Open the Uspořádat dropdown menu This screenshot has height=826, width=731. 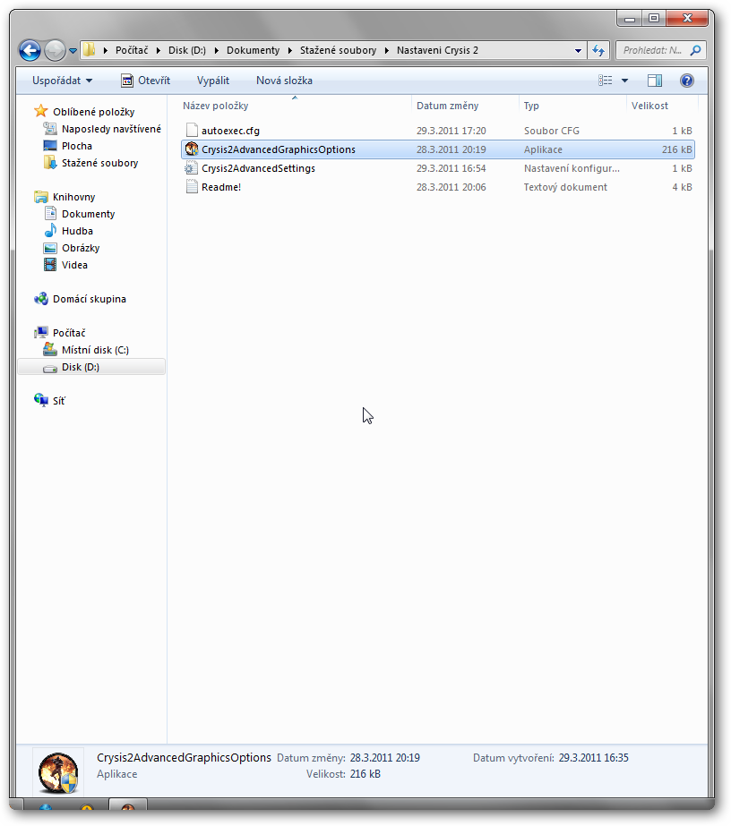point(62,81)
